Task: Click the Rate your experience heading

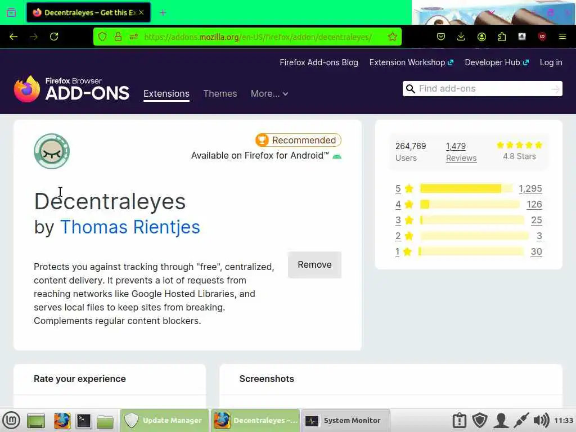Action: pos(80,379)
